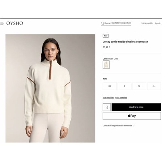Viewport: 162px width, 162px height.
Task: Open the hamburger menu icon
Action: [2, 23]
